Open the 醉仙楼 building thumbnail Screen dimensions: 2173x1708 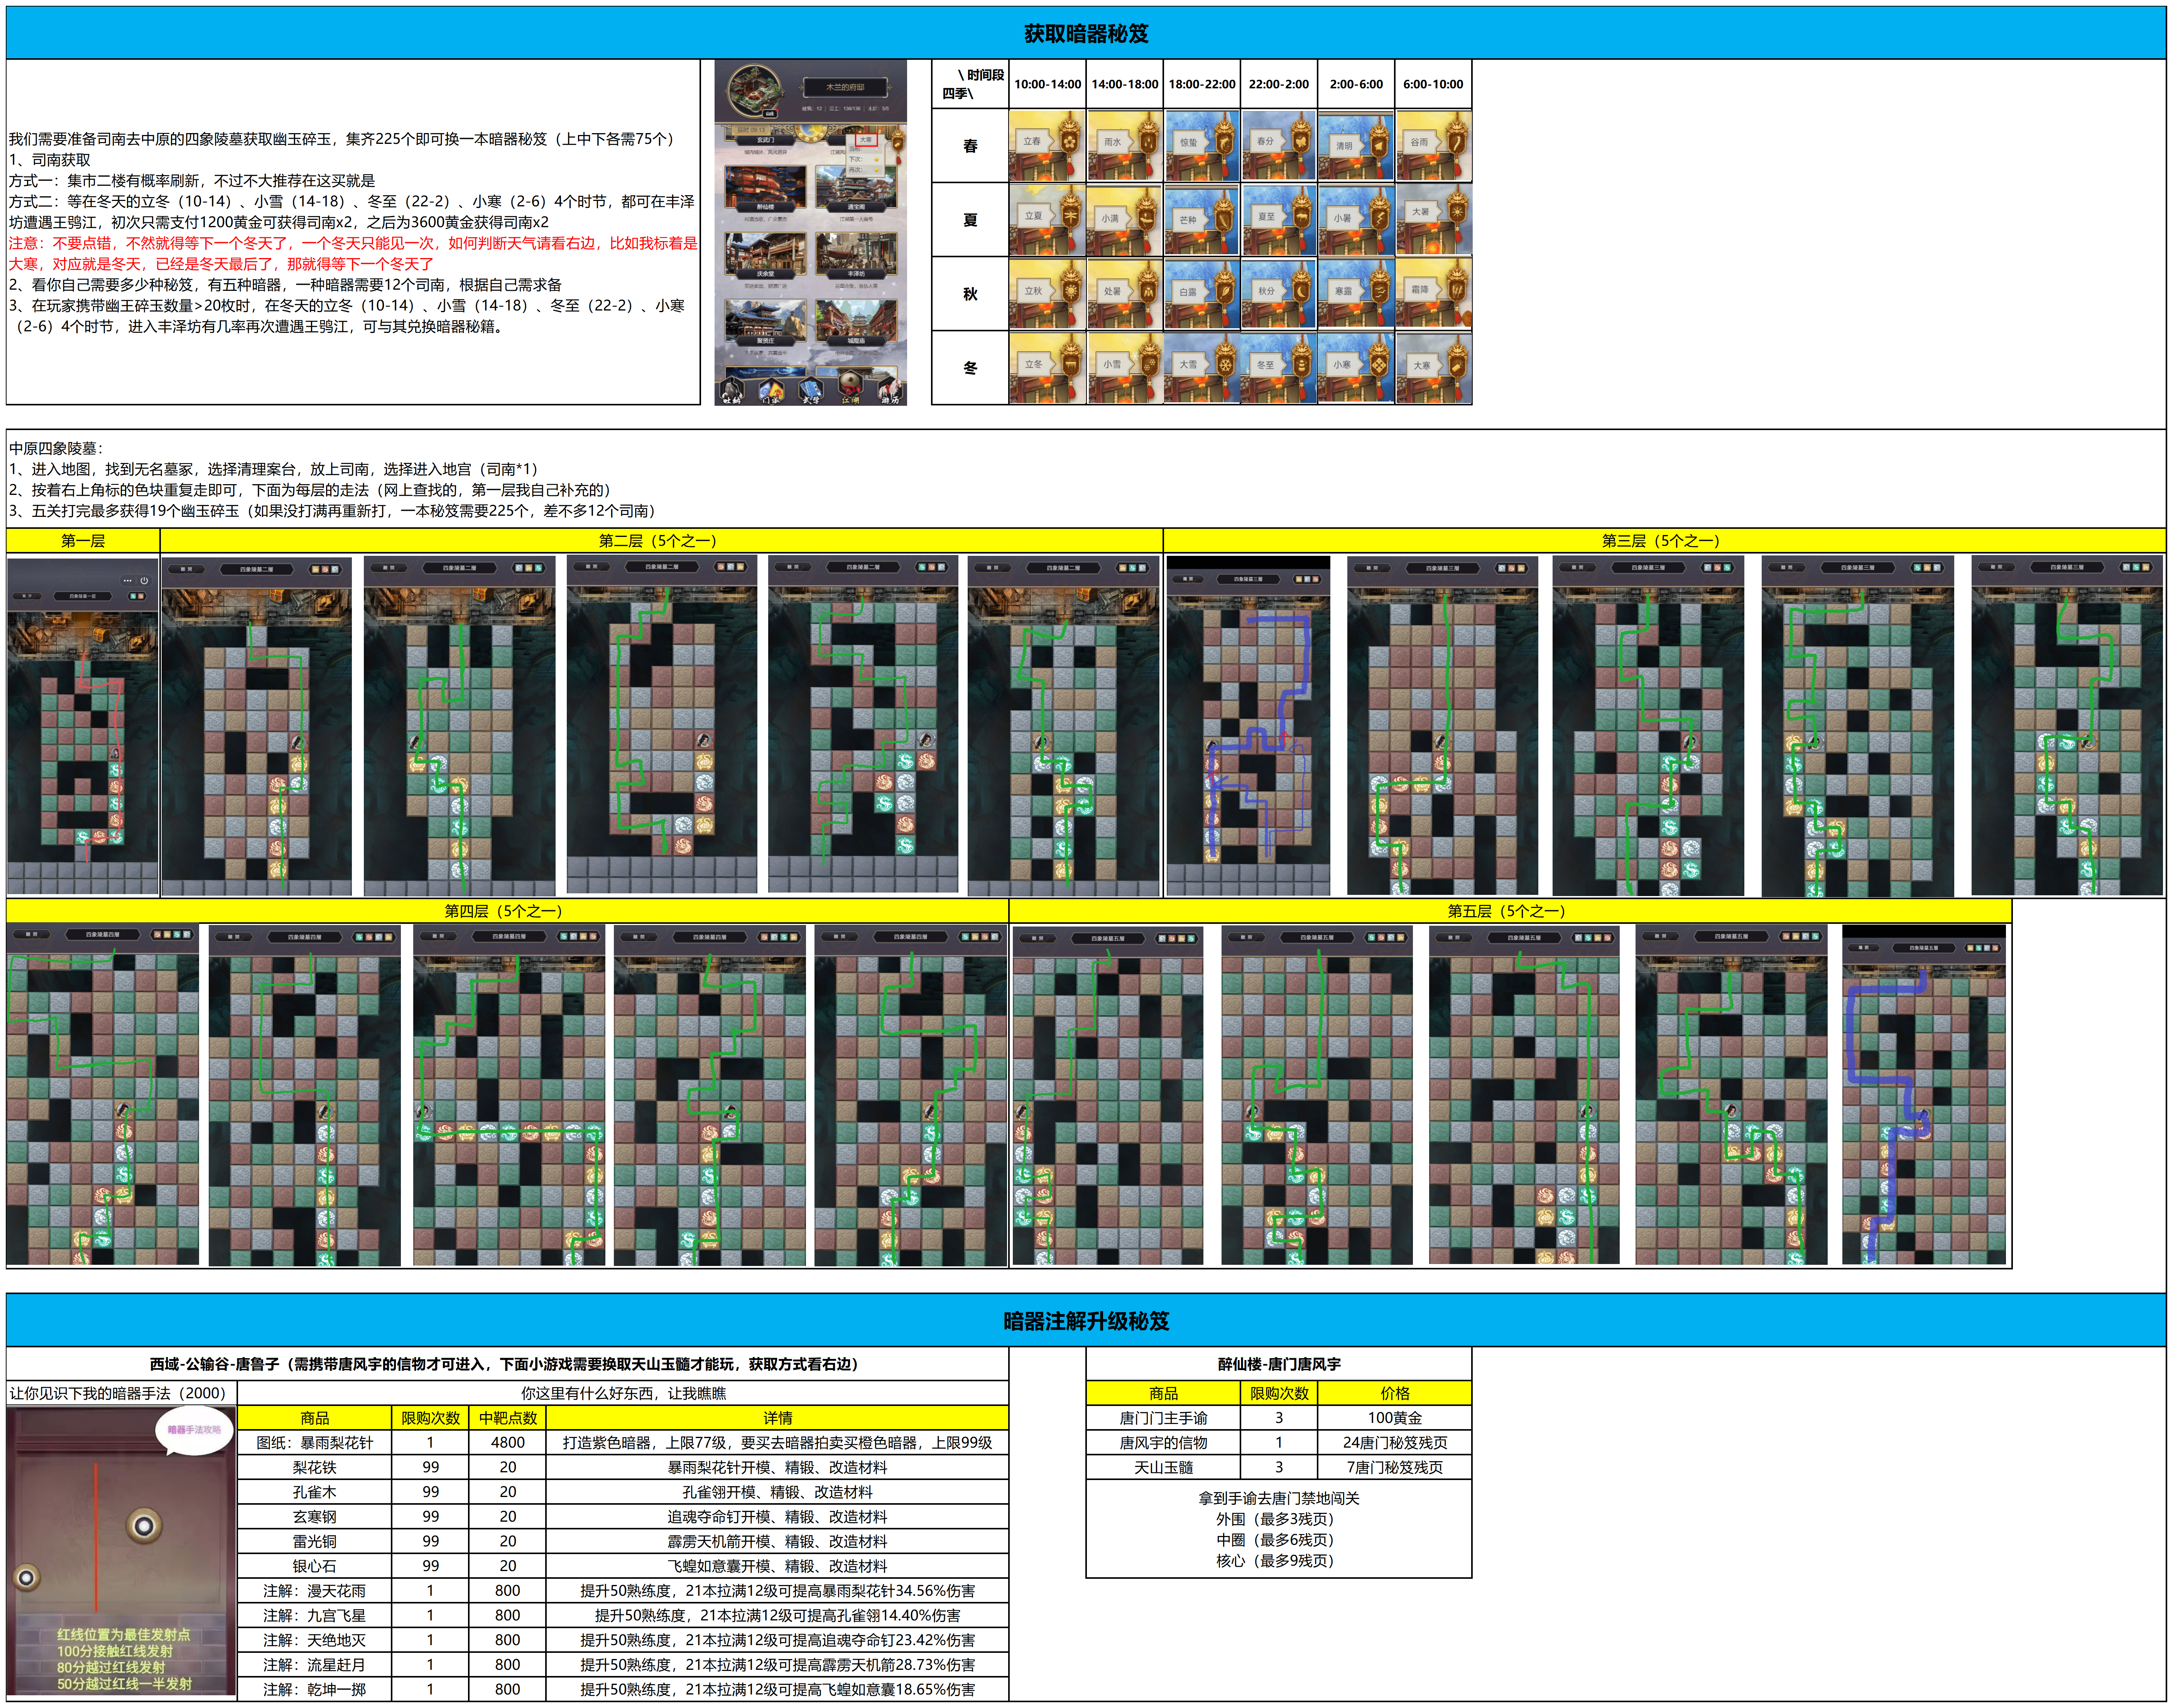point(765,188)
